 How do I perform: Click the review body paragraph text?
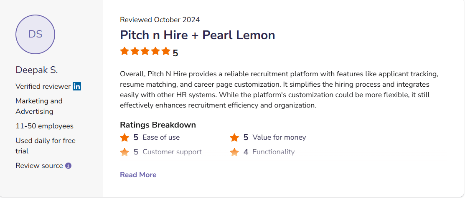pos(279,90)
